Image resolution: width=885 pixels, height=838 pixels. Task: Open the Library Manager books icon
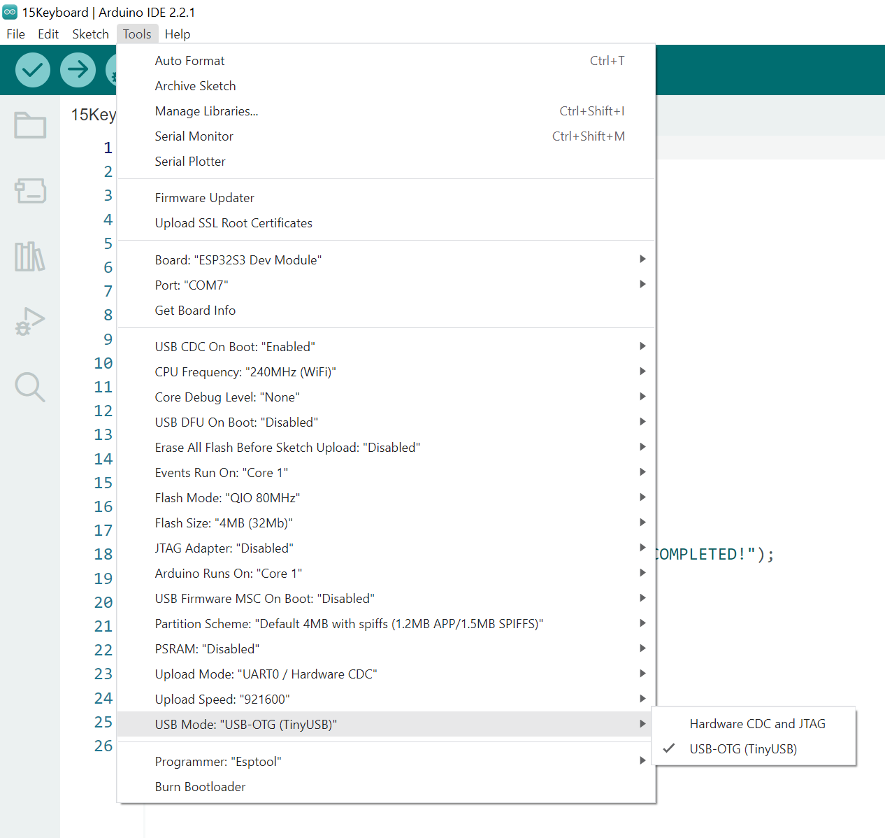[30, 257]
